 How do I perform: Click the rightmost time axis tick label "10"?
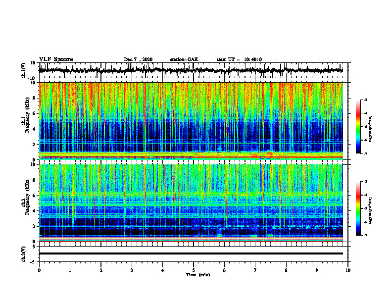coord(348,270)
